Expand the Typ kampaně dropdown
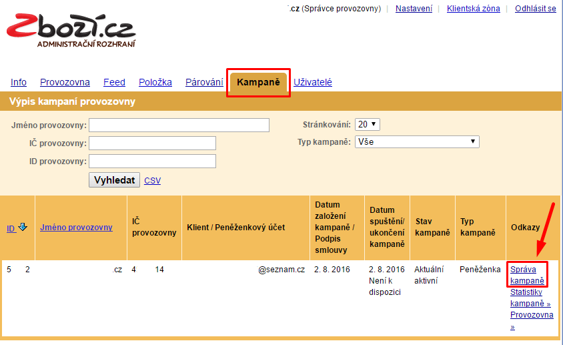 417,141
